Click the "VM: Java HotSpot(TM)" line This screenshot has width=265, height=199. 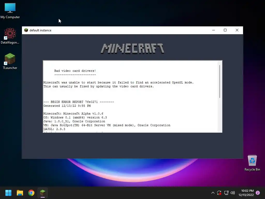click(107, 125)
